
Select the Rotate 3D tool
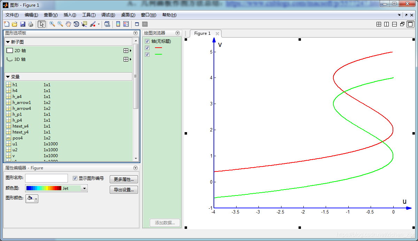point(76,24)
